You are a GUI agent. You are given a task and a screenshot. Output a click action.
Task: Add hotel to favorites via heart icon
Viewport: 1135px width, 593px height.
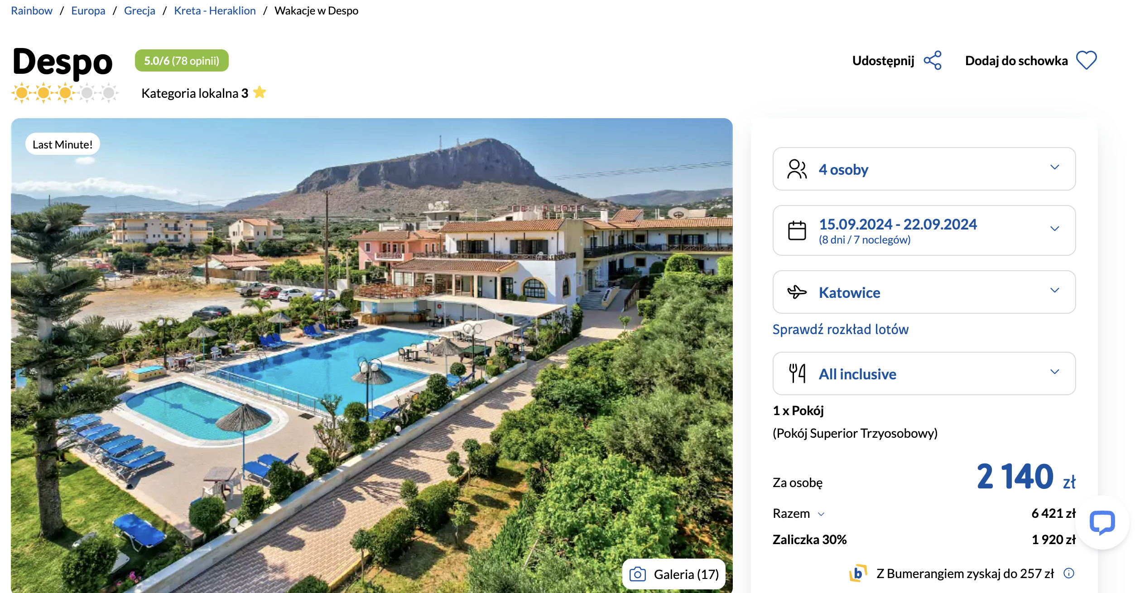(1086, 60)
